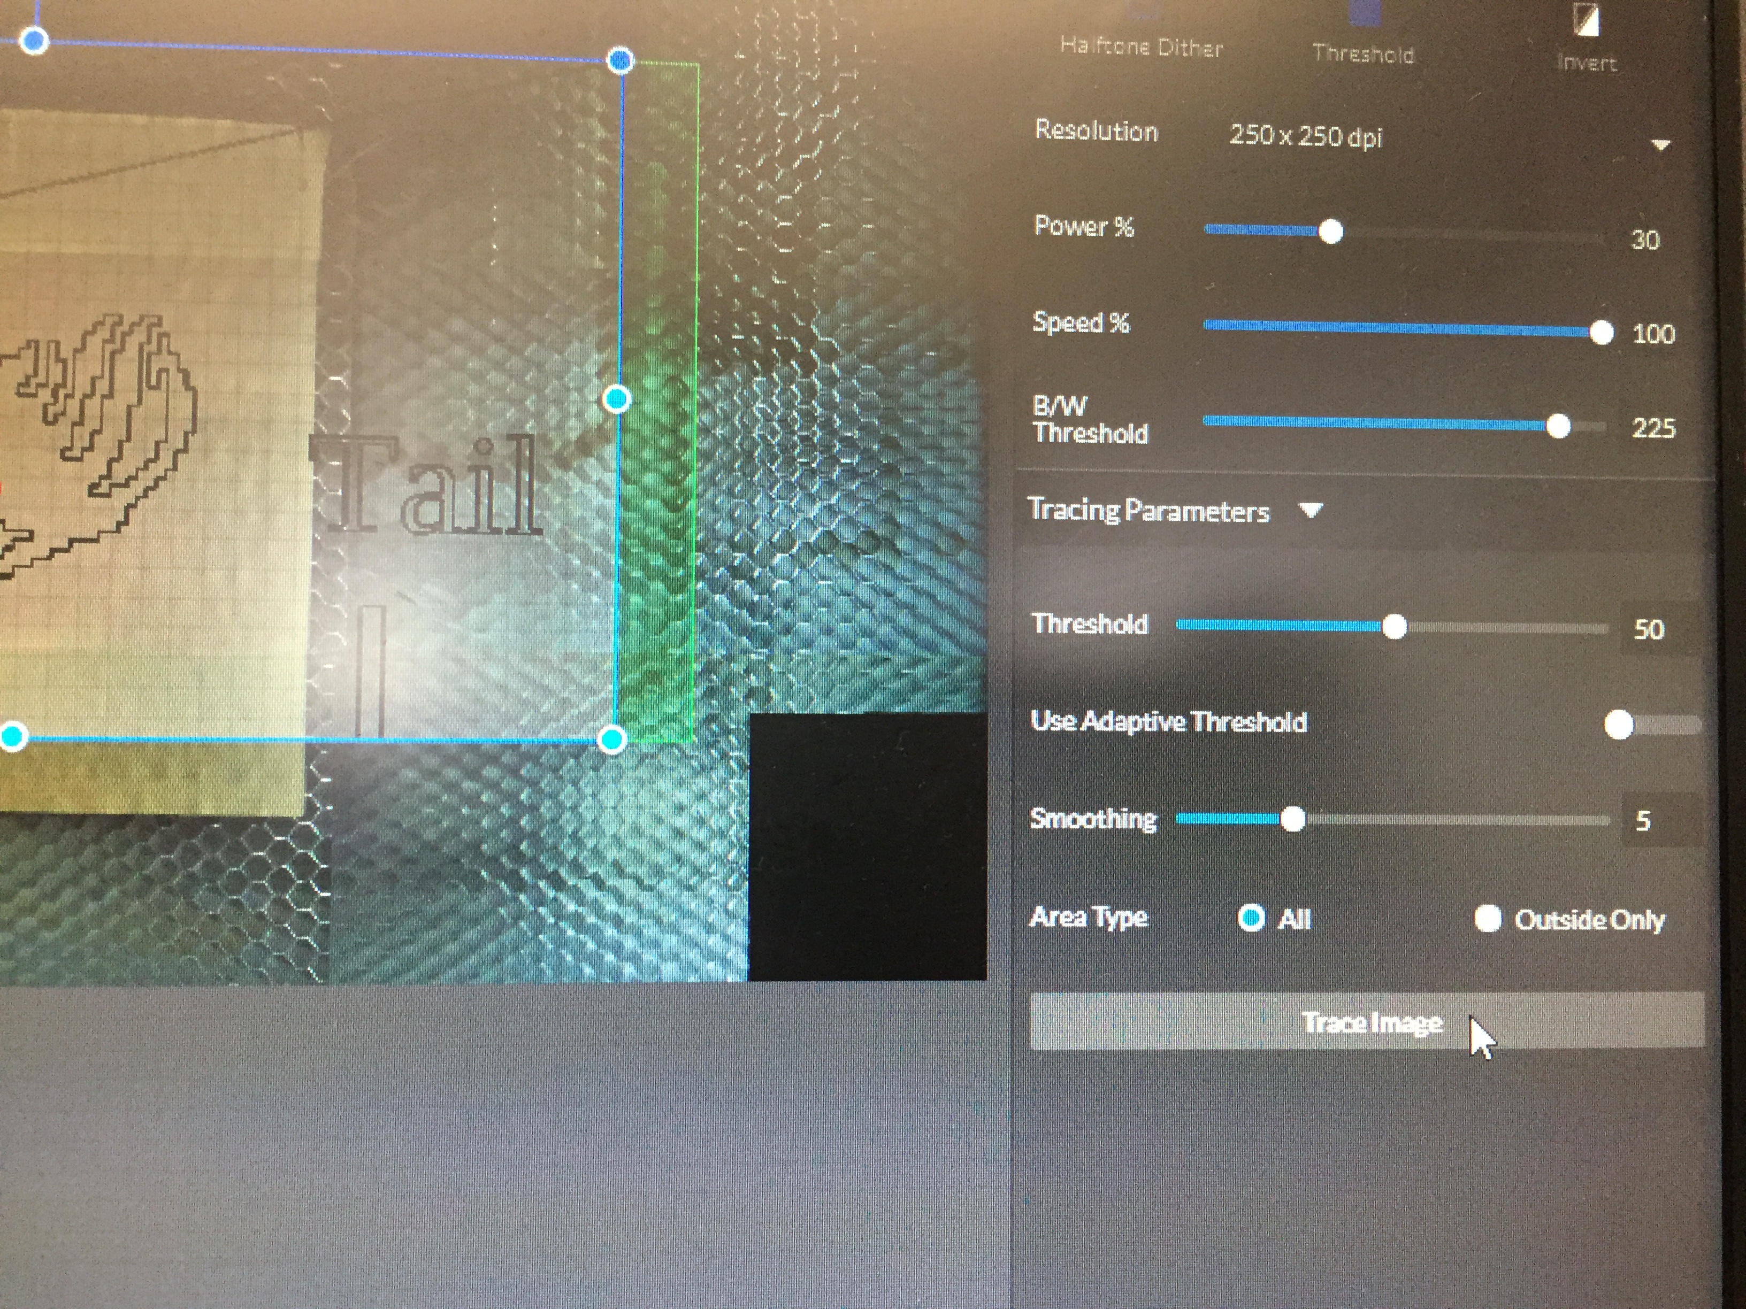Click the tracing Threshold slider handle
Viewport: 1746px width, 1309px height.
tap(1395, 627)
